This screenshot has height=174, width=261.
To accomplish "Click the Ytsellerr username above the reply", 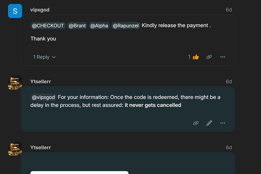I will (x=40, y=82).
